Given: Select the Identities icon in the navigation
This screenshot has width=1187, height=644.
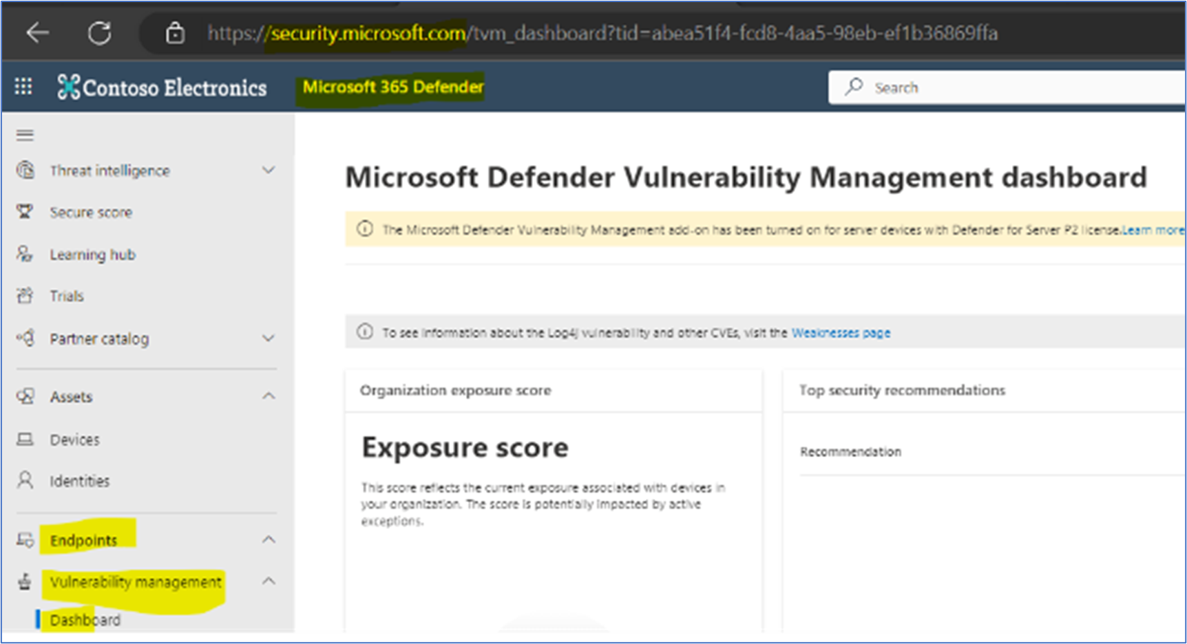Looking at the screenshot, I should tap(25, 480).
